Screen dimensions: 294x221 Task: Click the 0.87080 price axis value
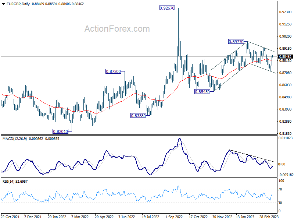point(286,73)
